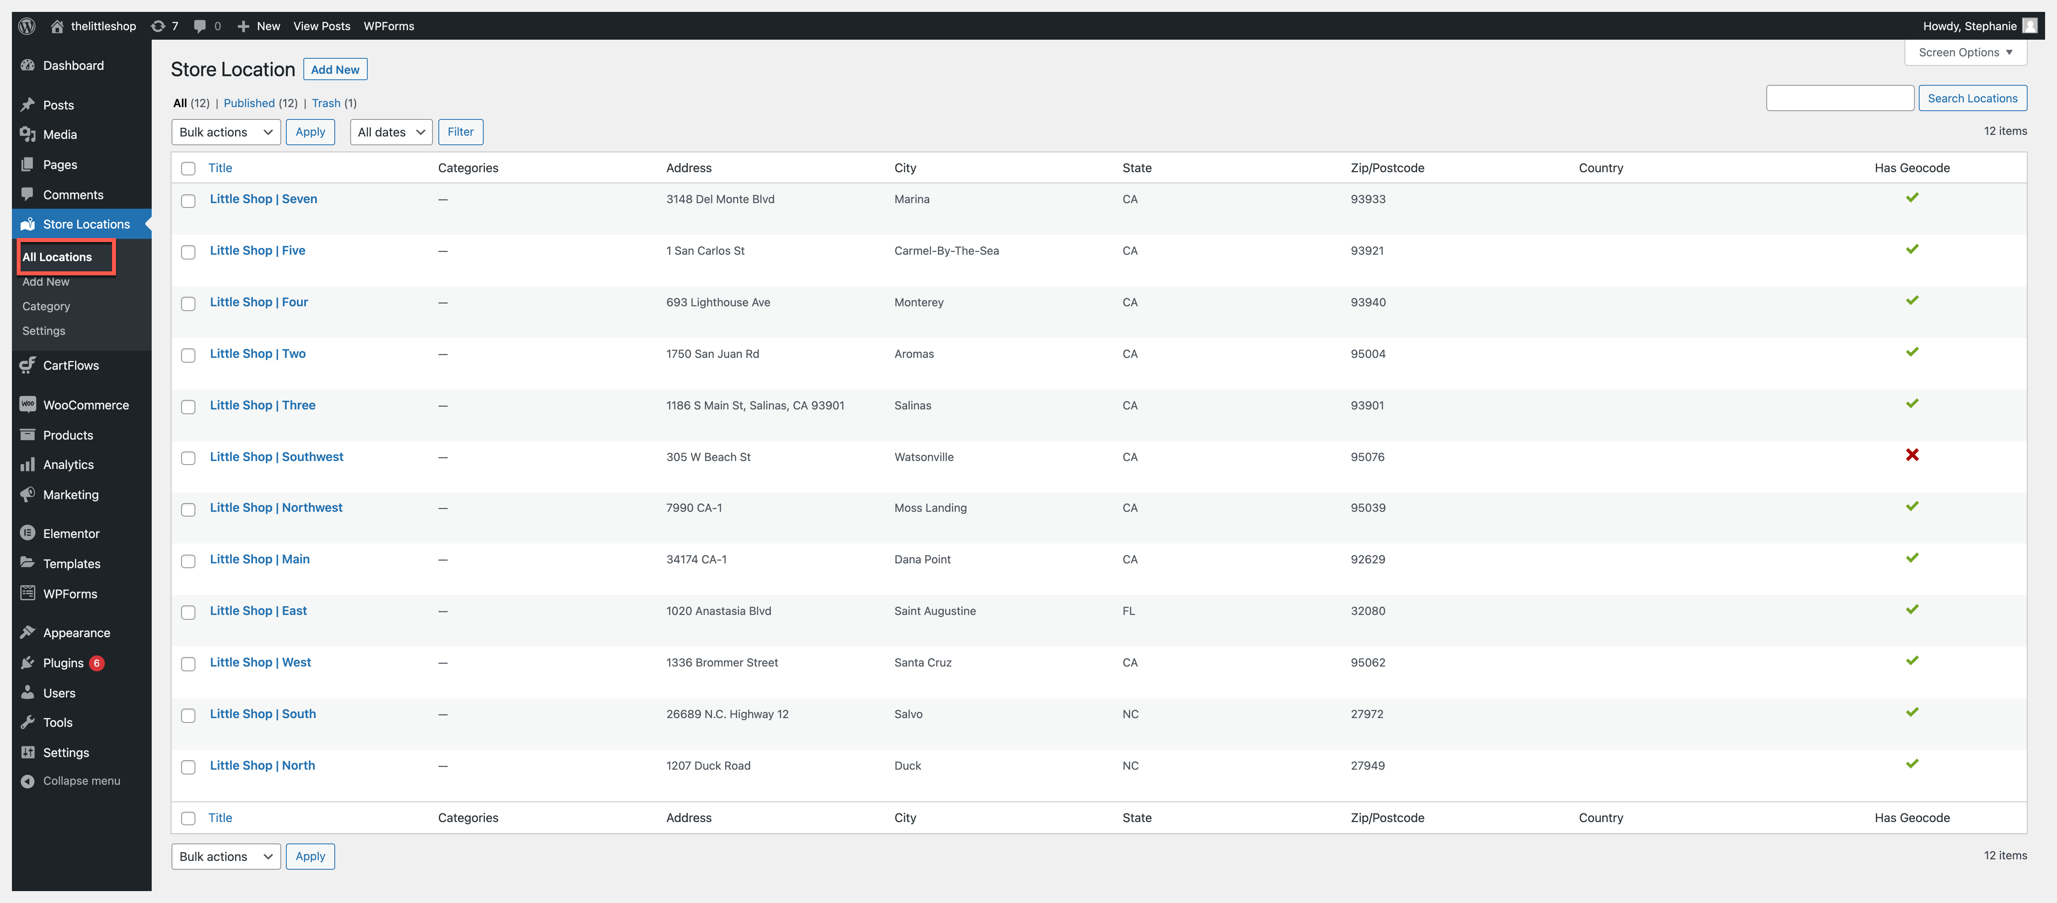
Task: Open the Category submenu item
Action: 46,306
